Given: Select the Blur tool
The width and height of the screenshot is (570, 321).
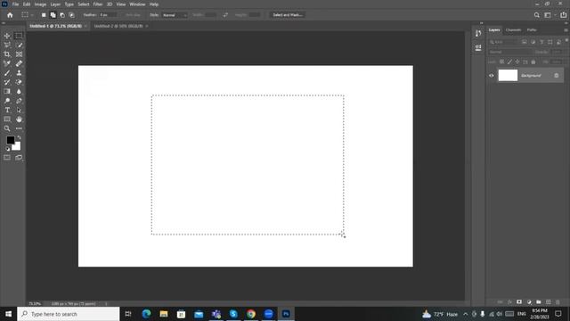Looking at the screenshot, I should [x=19, y=91].
